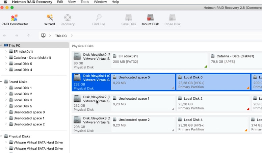The height and width of the screenshot is (153, 262).
Task: Collapse the This PC tree node
Action: coord(1,45)
